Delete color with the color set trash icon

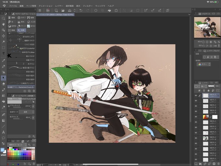[x=34, y=164]
